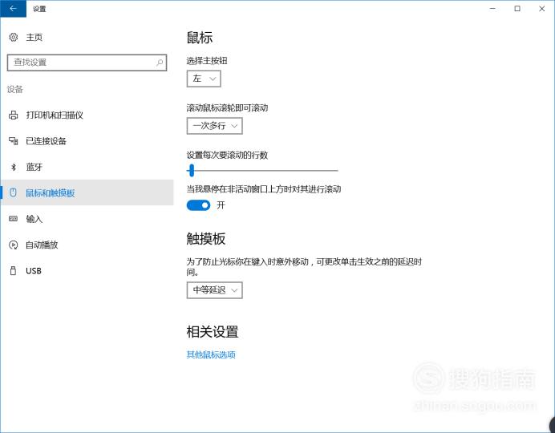Select 鼠标和触摸板 in sidebar

coord(87,192)
